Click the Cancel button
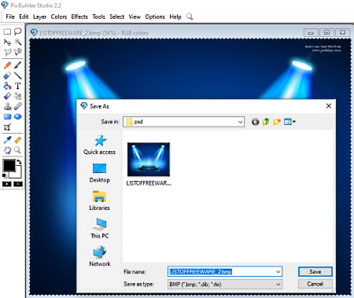This screenshot has width=354, height=298. click(315, 284)
